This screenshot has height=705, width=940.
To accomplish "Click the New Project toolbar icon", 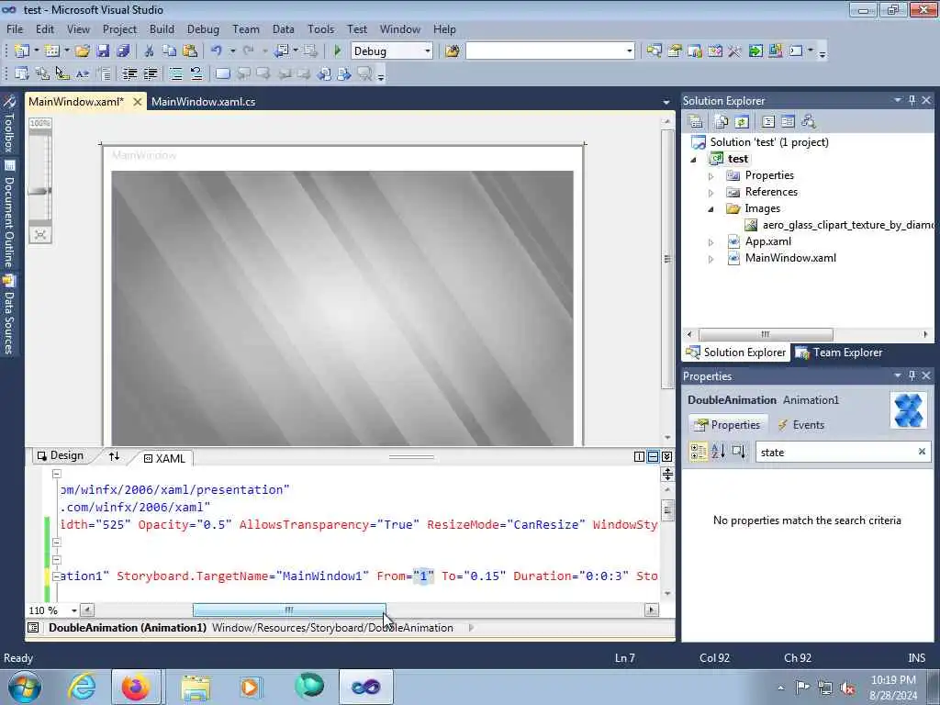I will 22,51.
